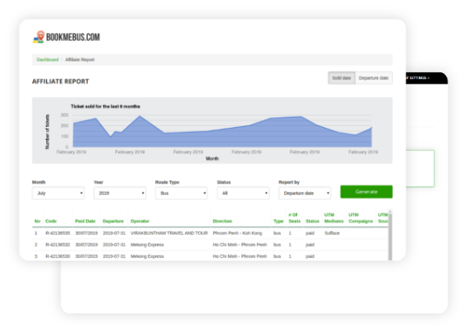
Task: Open the Route Type dropdown showing Bus
Action: (181, 193)
